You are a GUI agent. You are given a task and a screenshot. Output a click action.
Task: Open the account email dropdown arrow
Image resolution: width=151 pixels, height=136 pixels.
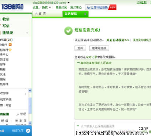tap(69, 3)
